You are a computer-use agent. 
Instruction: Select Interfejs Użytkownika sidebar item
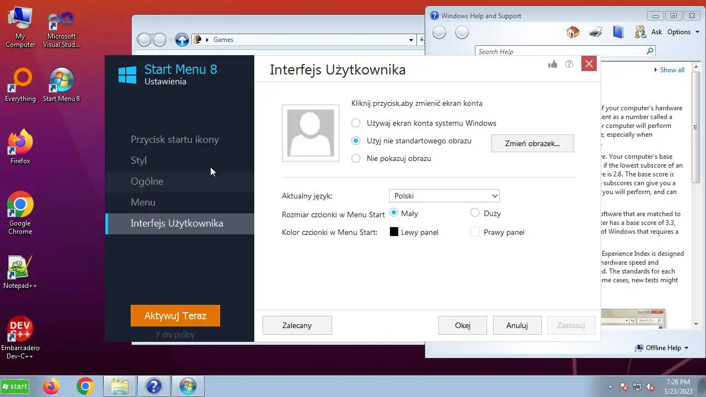pos(180,223)
